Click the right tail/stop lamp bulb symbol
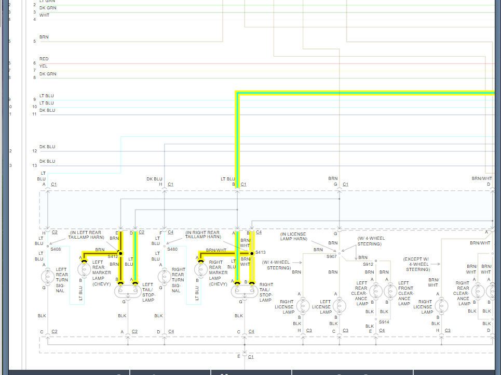 245,291
